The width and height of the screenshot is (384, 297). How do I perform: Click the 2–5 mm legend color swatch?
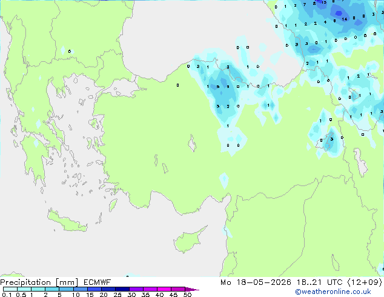[52, 289]
